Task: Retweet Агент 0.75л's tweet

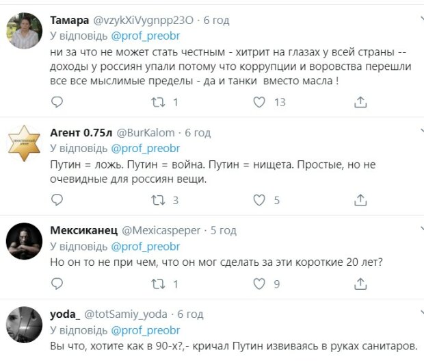Action: (x=158, y=200)
